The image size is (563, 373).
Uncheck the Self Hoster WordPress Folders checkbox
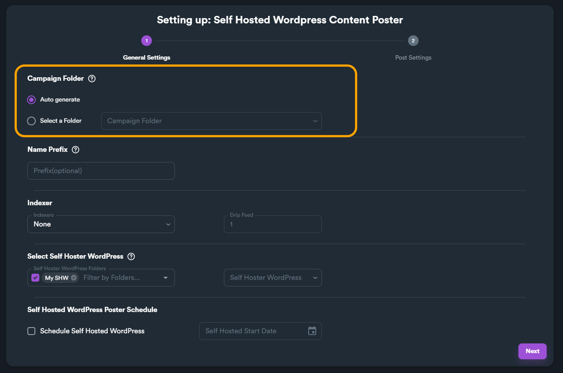[x=36, y=278]
